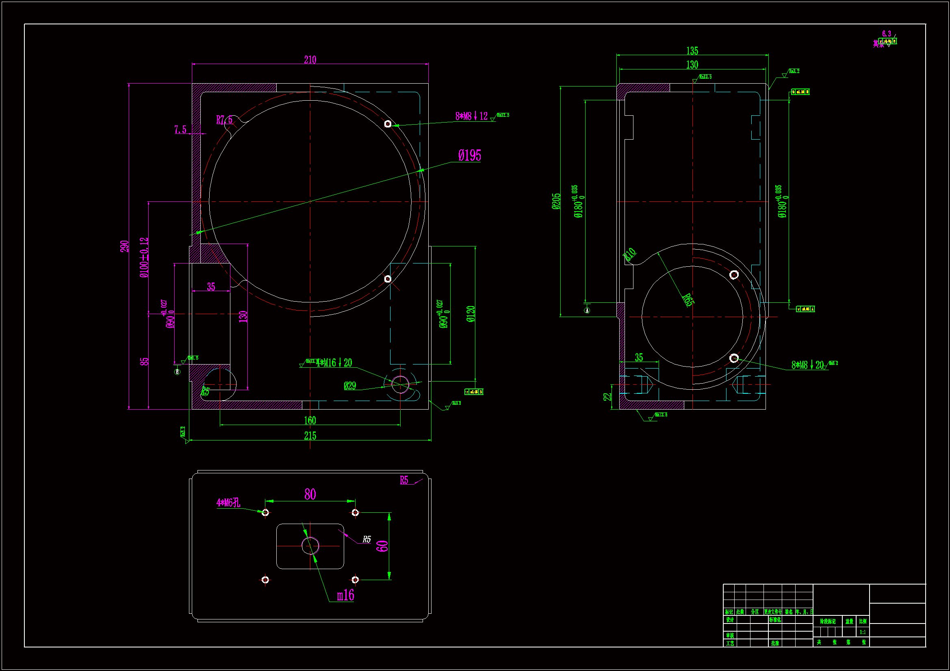Select the Ø205 dimension in side view
The width and height of the screenshot is (950, 671).
click(557, 201)
